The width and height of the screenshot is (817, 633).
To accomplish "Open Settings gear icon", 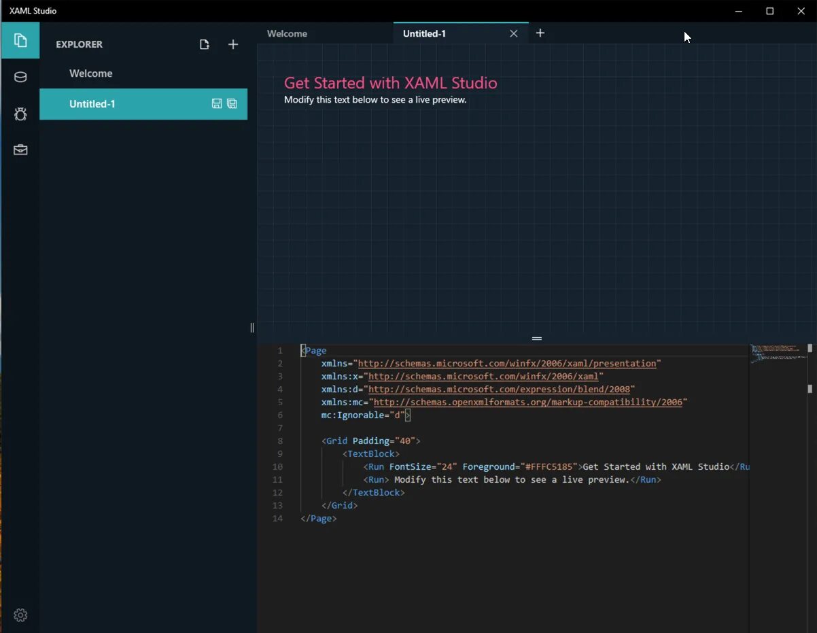I will click(x=20, y=615).
